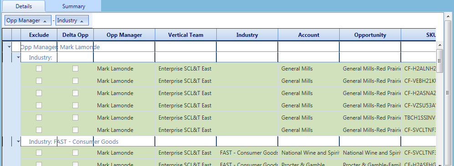This screenshot has height=166, width=454.
Task: Select the CF-H2ASNAZ SKU cell
Action: [418, 93]
